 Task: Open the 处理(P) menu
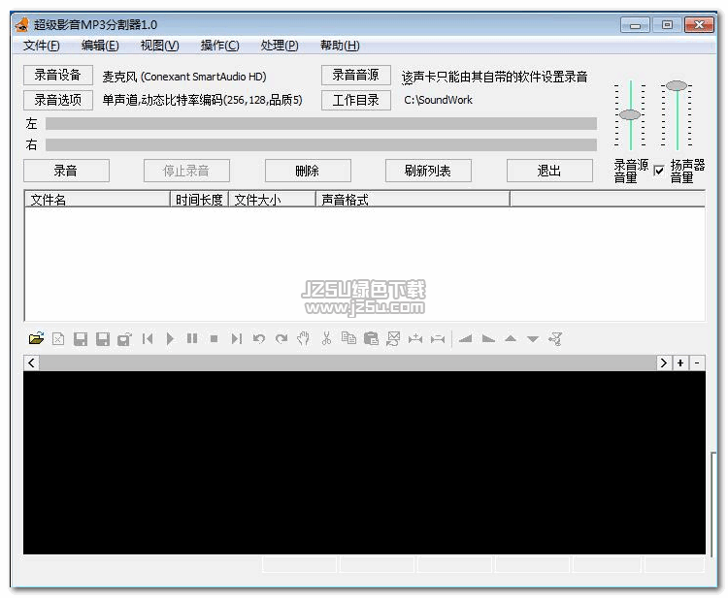280,46
